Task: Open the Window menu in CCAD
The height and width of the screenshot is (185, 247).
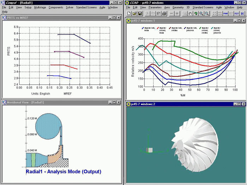Action: point(229,7)
